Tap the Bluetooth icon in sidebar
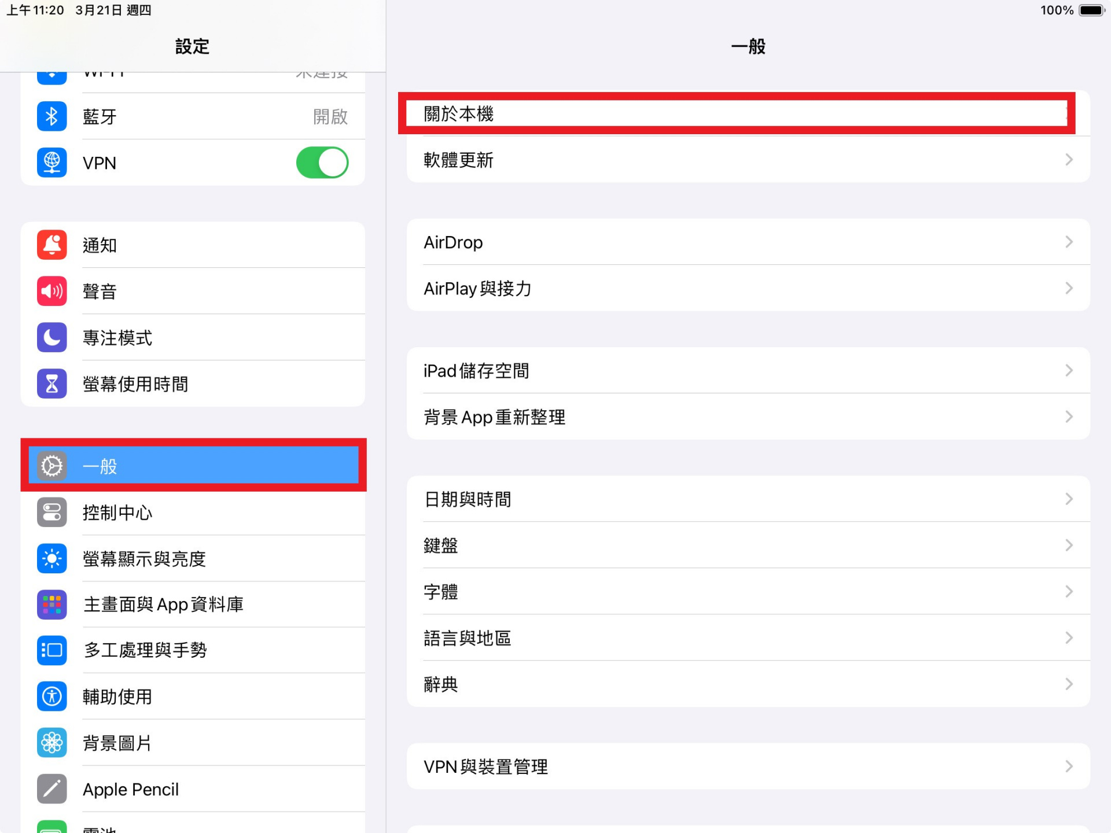 [x=51, y=116]
